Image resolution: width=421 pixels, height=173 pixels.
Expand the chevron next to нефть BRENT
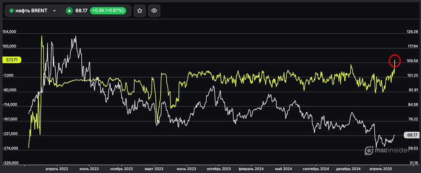coord(54,11)
